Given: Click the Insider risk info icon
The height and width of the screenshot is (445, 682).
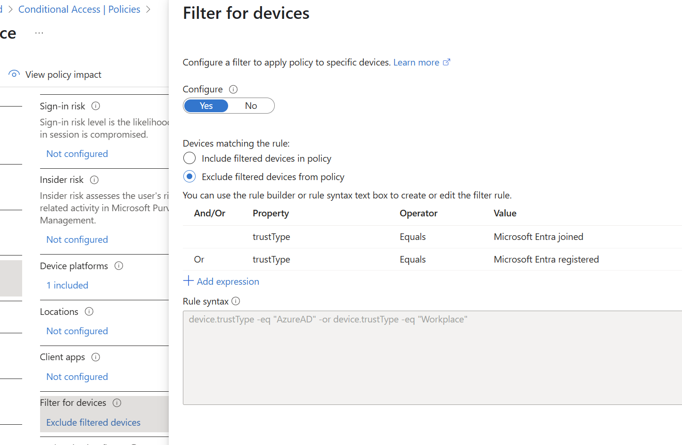Looking at the screenshot, I should 94,180.
